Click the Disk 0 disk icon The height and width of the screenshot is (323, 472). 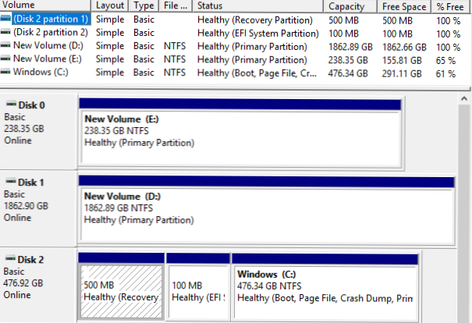12,105
